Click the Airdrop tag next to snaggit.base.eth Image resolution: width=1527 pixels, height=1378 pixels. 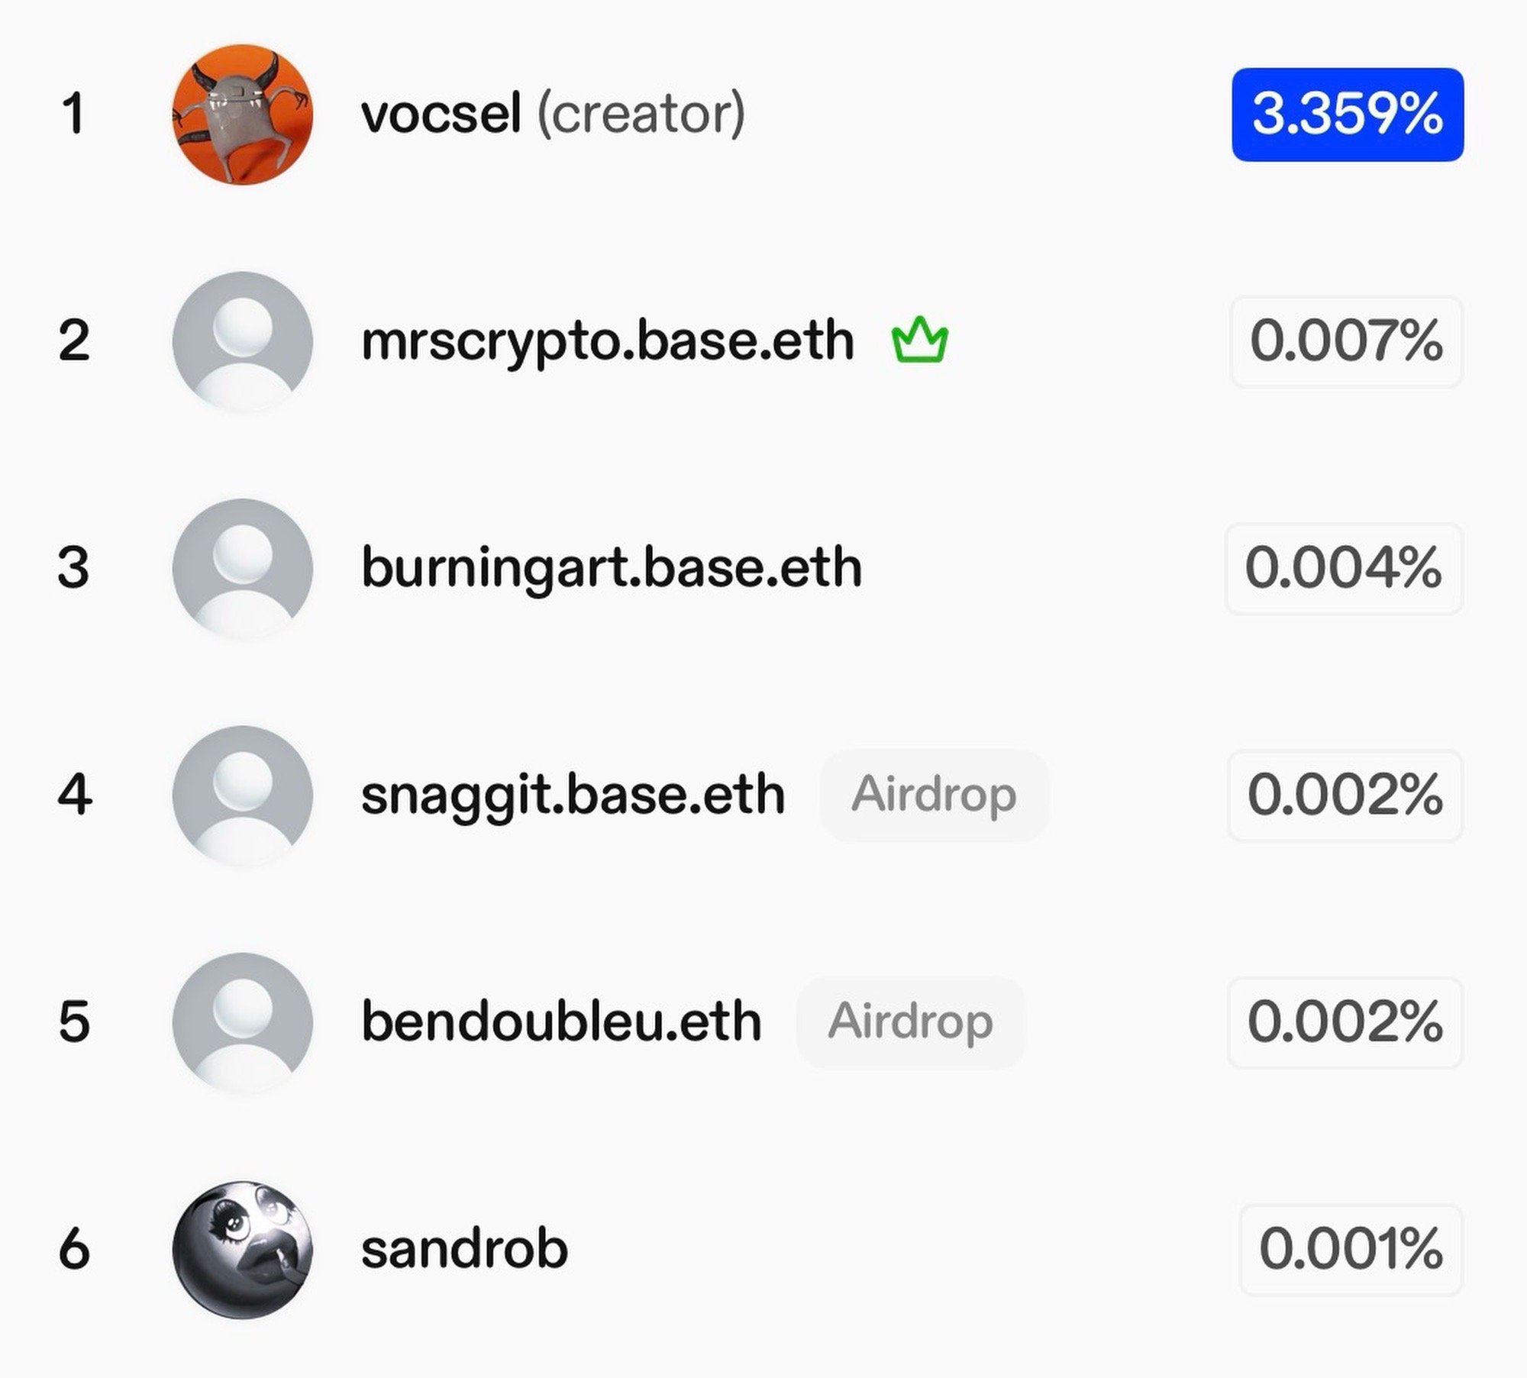(935, 795)
